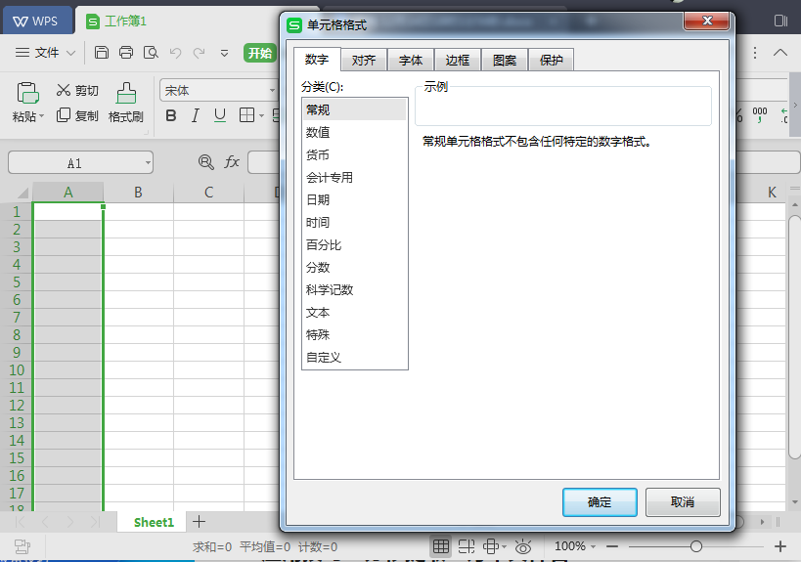Screen dimensions: 801x562
Task: Click the A1 name box field
Action: (x=74, y=163)
